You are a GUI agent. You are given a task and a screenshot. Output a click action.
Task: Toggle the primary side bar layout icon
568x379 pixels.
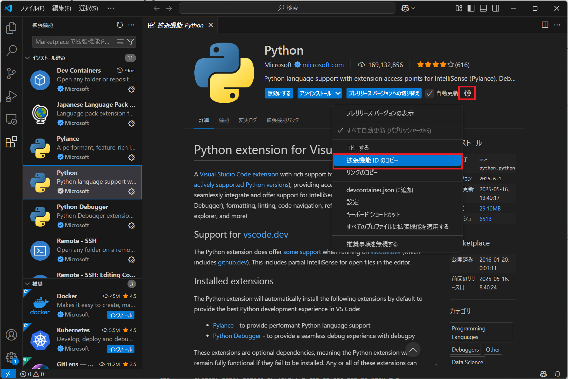[471, 8]
